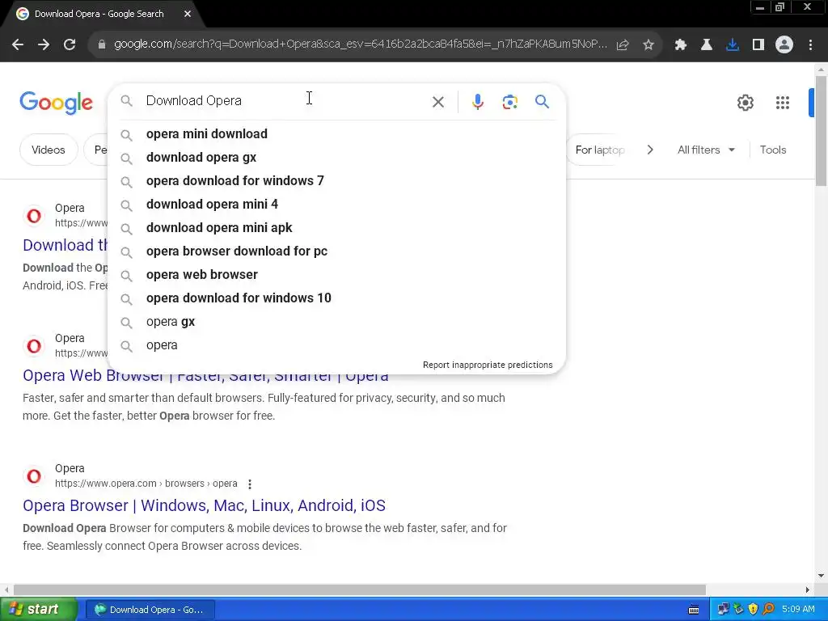The width and height of the screenshot is (828, 621).
Task: Choose 'opera download for windows 7' suggestion
Action: click(x=336, y=181)
